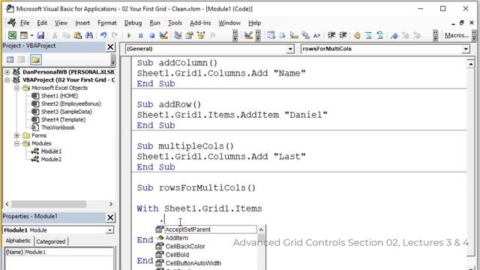Toggle Folders in the Project pane
Screen dimensions: 480x270
click(x=35, y=59)
